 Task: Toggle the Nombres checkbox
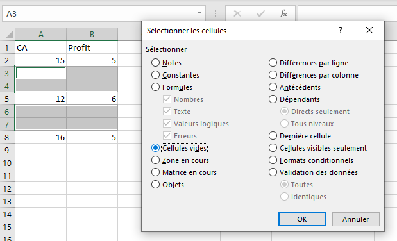click(x=167, y=99)
